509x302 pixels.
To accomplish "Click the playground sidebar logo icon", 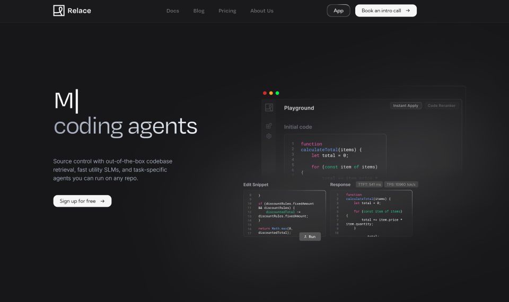I will coord(269,107).
